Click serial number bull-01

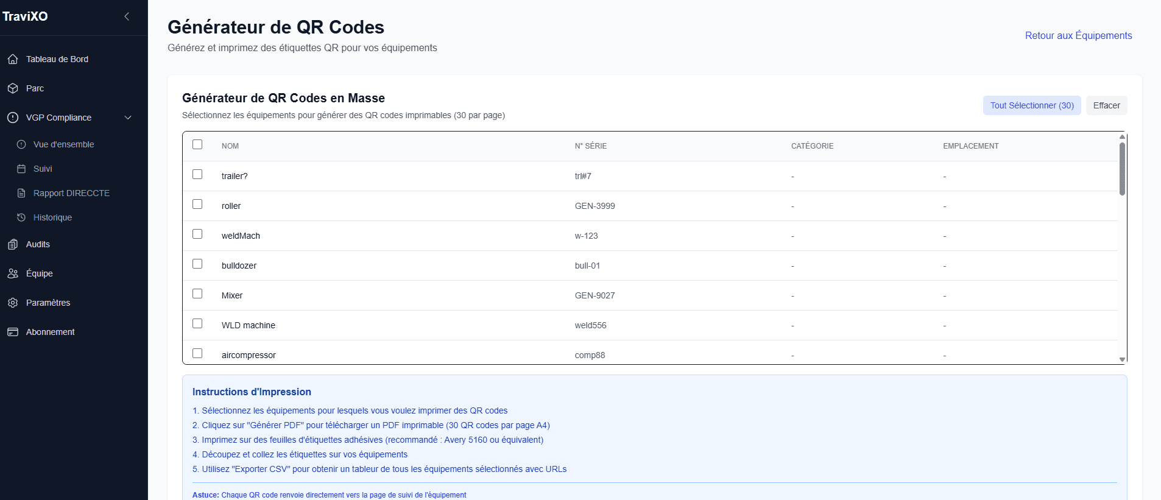pos(588,266)
